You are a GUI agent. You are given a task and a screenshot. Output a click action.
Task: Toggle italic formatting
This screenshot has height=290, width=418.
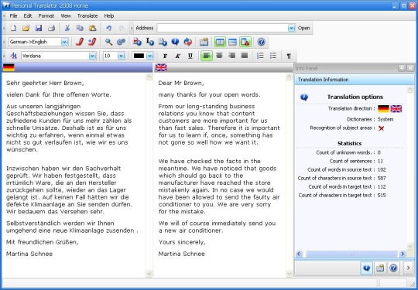(x=177, y=56)
